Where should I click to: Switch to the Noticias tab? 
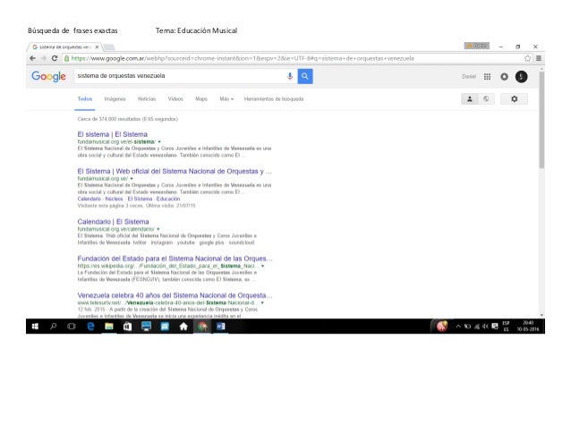click(147, 99)
